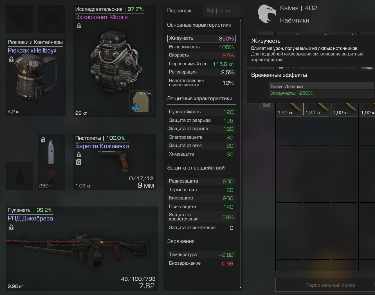Select the Живучесть stat row
The width and height of the screenshot is (375, 295).
pyautogui.click(x=201, y=38)
